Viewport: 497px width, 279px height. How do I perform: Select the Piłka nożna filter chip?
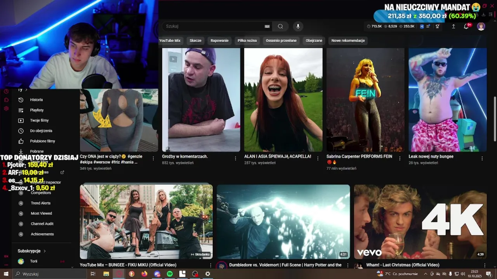pos(247,40)
